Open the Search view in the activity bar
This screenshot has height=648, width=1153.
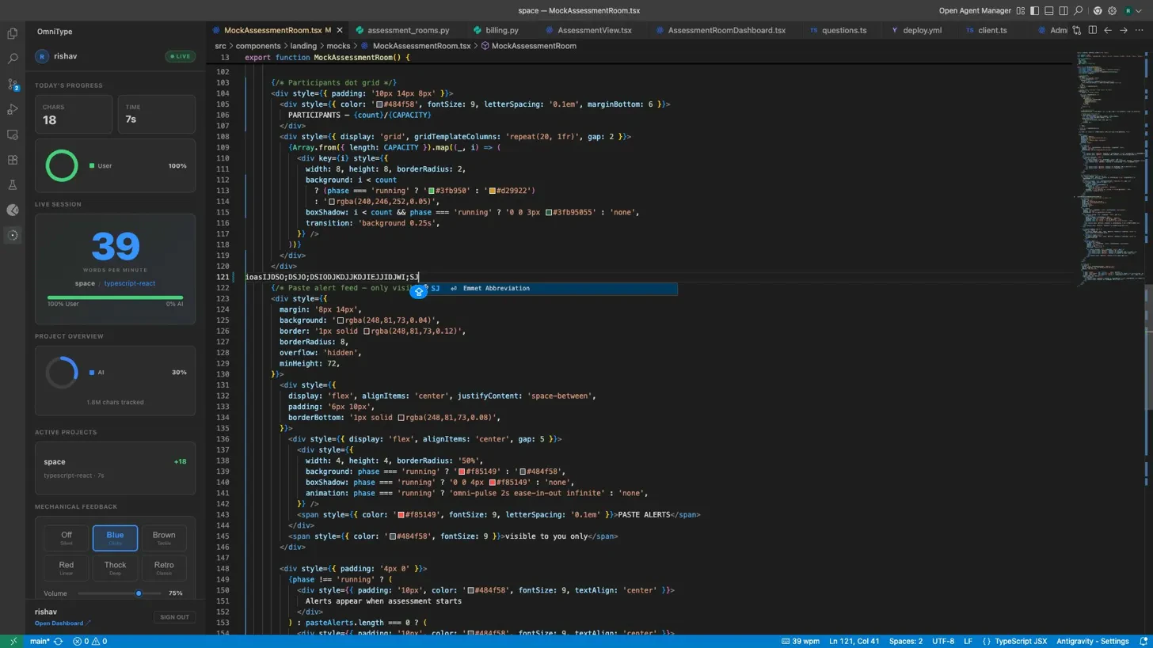pyautogui.click(x=12, y=59)
